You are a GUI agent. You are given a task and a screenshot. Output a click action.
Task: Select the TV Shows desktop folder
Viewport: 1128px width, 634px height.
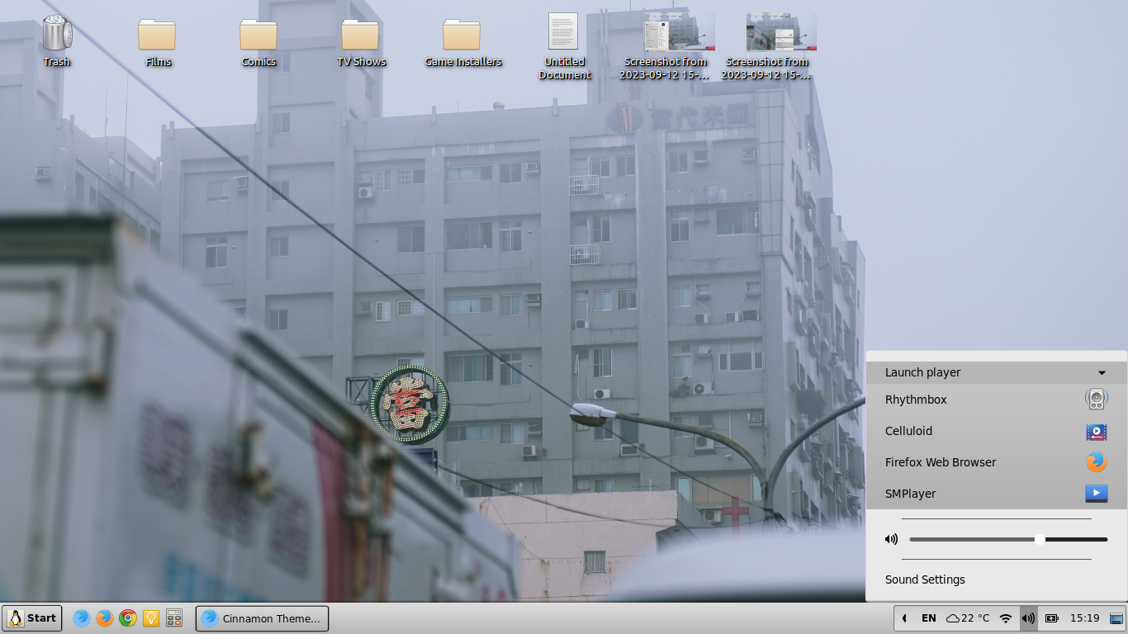(x=360, y=35)
